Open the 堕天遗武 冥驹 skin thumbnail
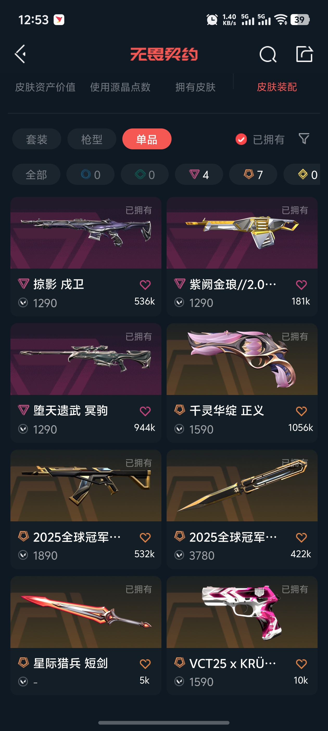 click(x=86, y=359)
